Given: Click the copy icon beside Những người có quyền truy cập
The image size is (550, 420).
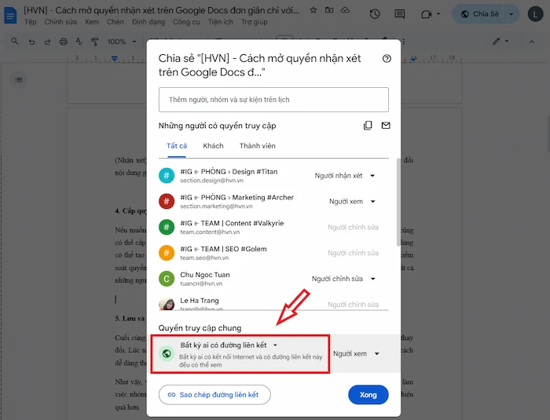Looking at the screenshot, I should [368, 126].
